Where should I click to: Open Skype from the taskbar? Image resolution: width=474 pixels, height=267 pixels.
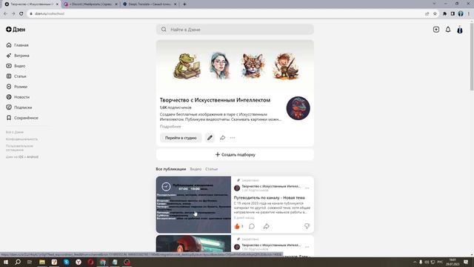click(66, 262)
